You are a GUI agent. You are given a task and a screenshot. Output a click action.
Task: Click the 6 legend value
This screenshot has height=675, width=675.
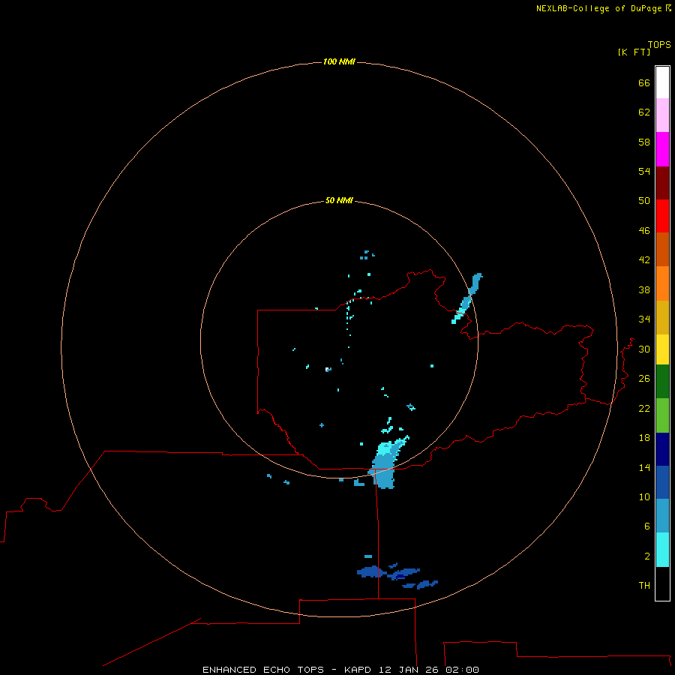click(x=647, y=526)
